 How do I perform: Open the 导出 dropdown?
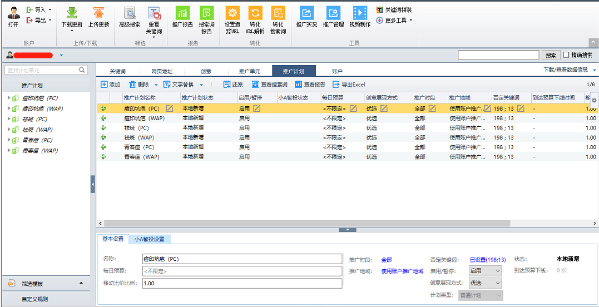[x=50, y=20]
